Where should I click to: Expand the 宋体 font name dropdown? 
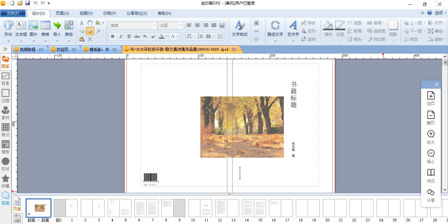pos(155,25)
